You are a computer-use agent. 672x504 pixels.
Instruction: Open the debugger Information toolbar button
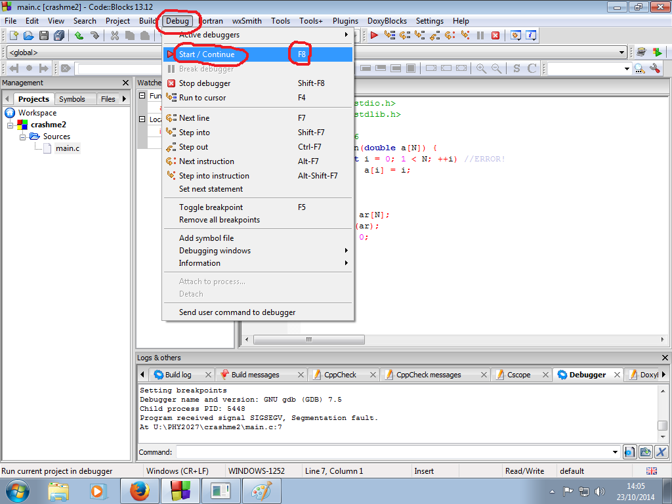(x=531, y=35)
